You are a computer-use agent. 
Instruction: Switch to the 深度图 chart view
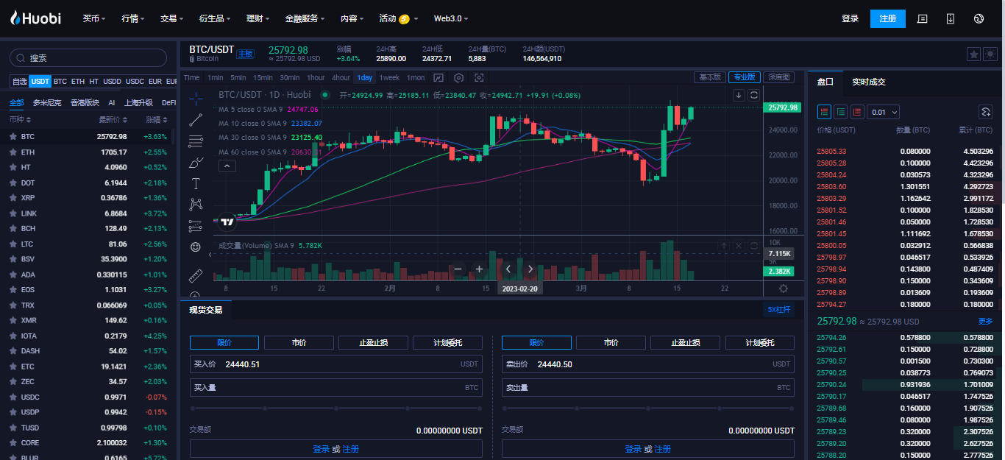778,77
